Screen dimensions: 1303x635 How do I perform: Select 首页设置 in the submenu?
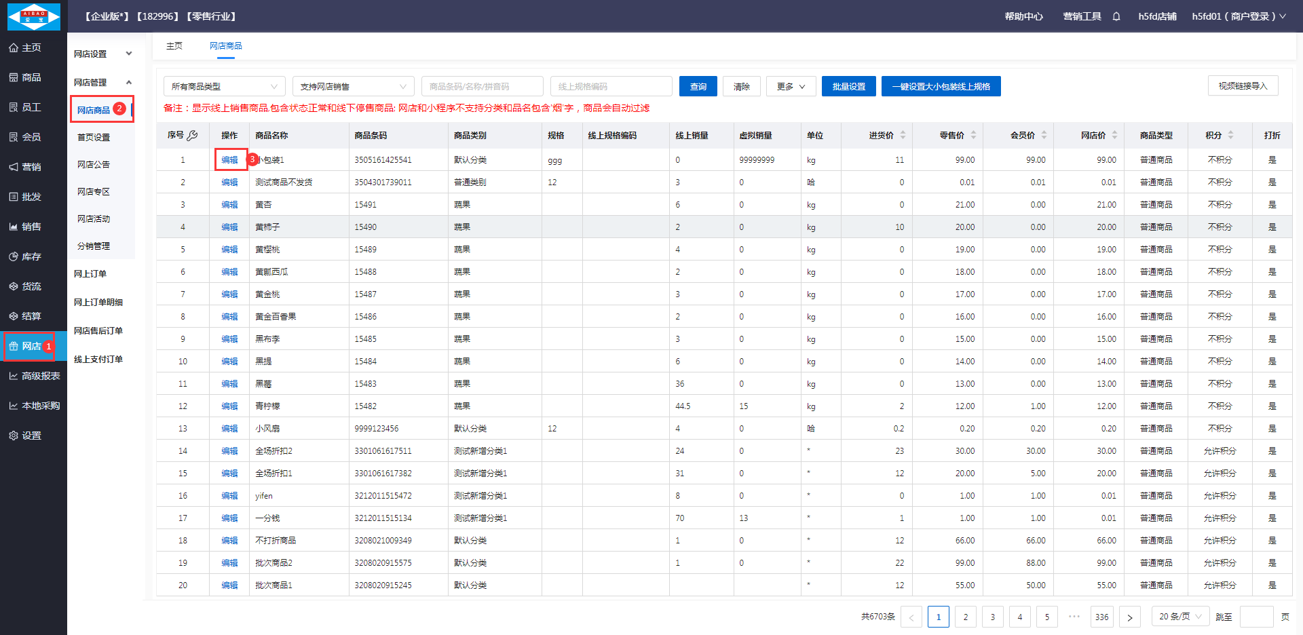click(94, 137)
